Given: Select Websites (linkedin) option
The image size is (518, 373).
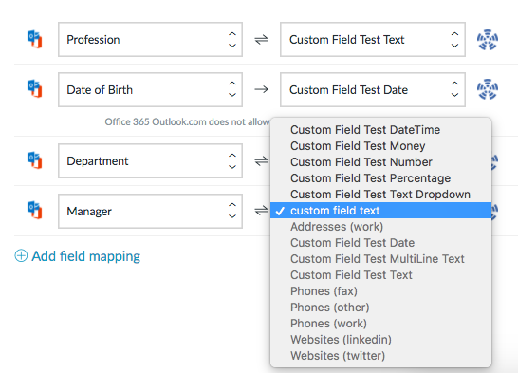Looking at the screenshot, I should click(x=380, y=340).
